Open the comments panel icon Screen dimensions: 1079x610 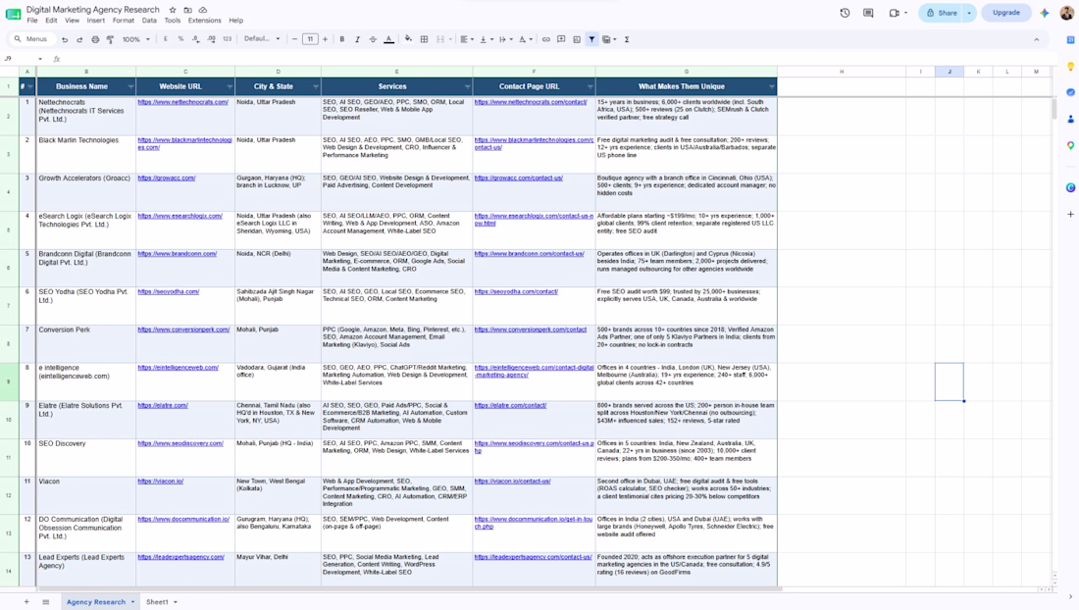(x=868, y=13)
